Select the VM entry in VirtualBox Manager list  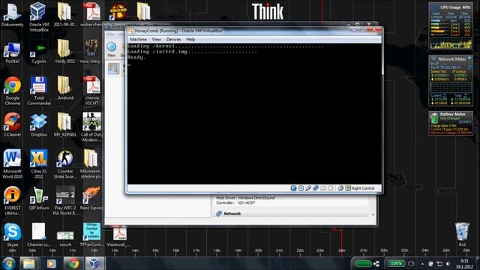coord(115,68)
